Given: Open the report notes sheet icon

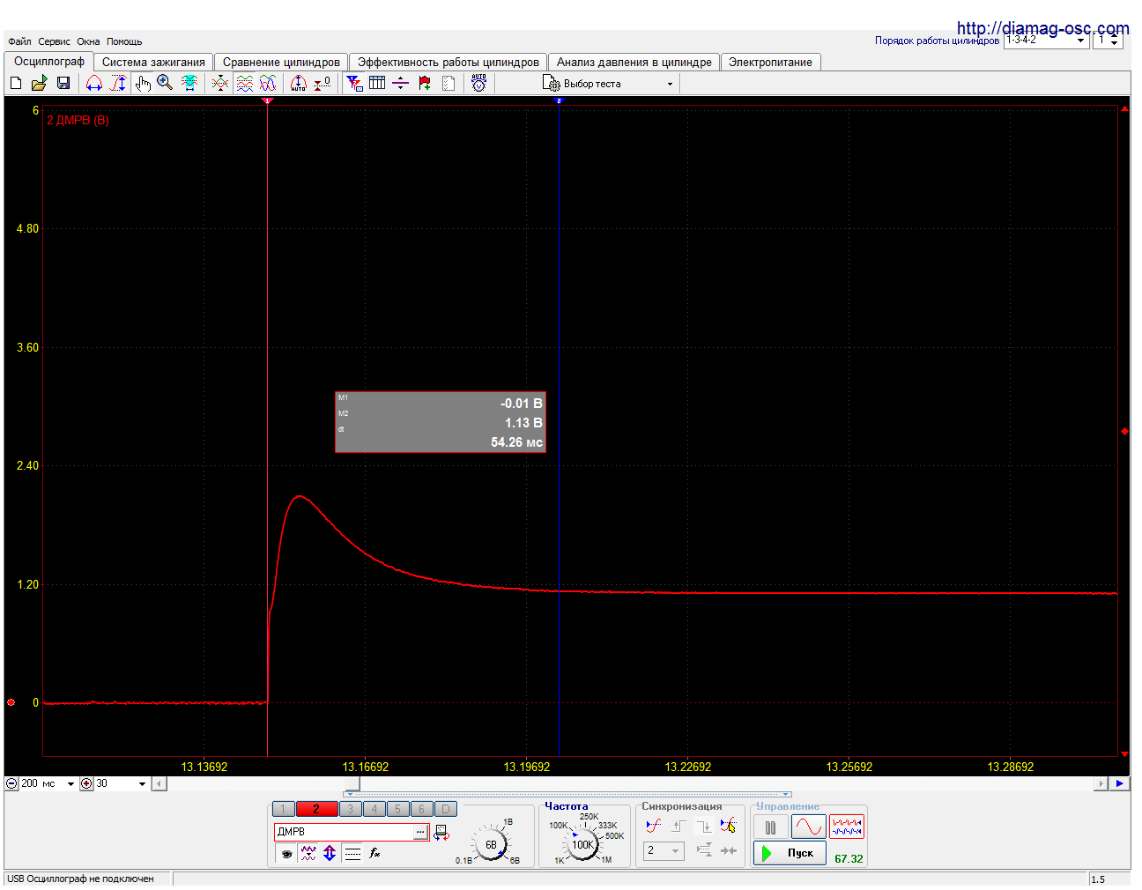Looking at the screenshot, I should (x=449, y=83).
